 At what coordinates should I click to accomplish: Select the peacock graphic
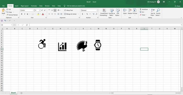point(82,46)
